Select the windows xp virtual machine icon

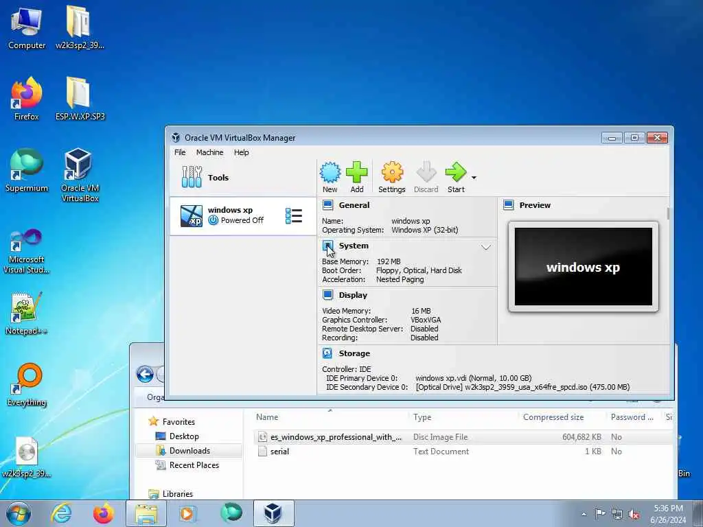click(x=192, y=215)
